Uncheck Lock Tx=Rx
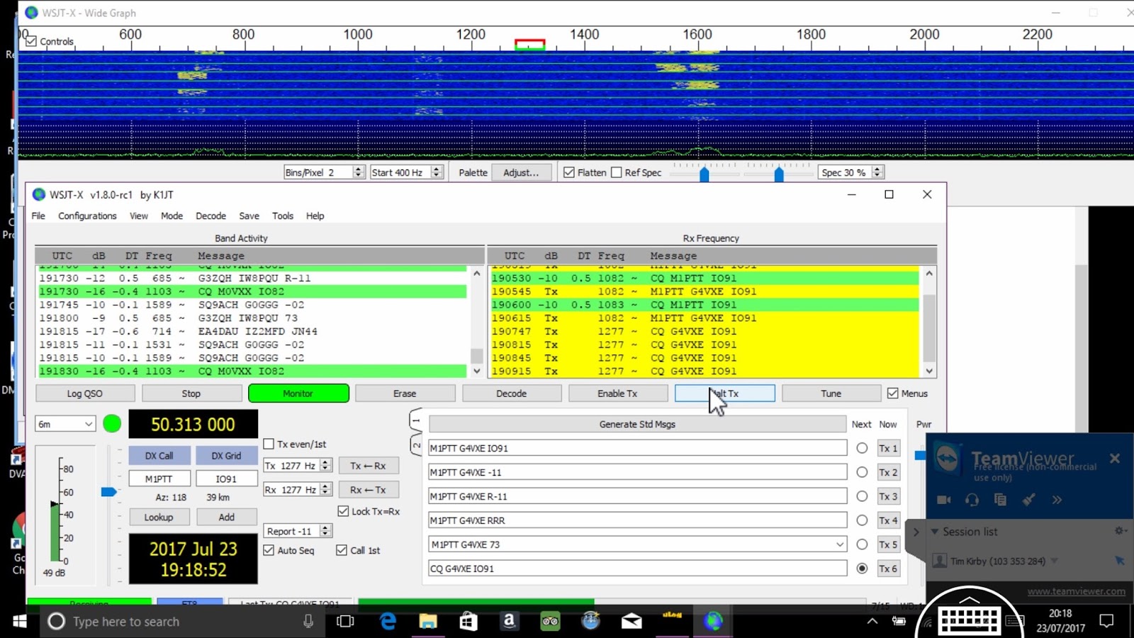 [x=343, y=511]
